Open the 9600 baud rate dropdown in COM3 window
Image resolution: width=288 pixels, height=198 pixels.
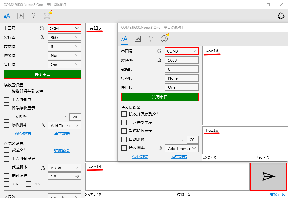[x=181, y=60]
